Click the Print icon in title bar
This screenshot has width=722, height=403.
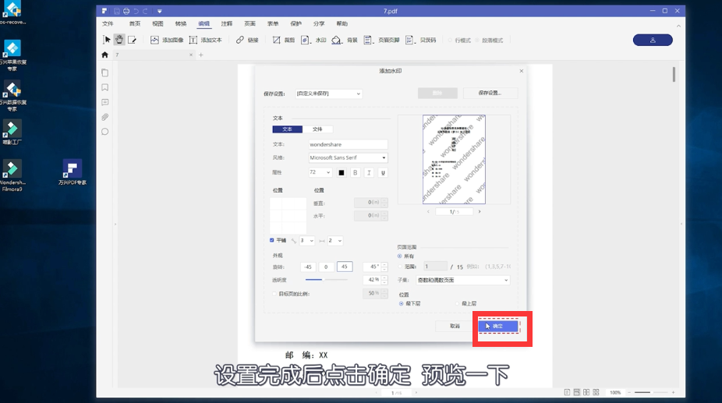[x=126, y=11]
